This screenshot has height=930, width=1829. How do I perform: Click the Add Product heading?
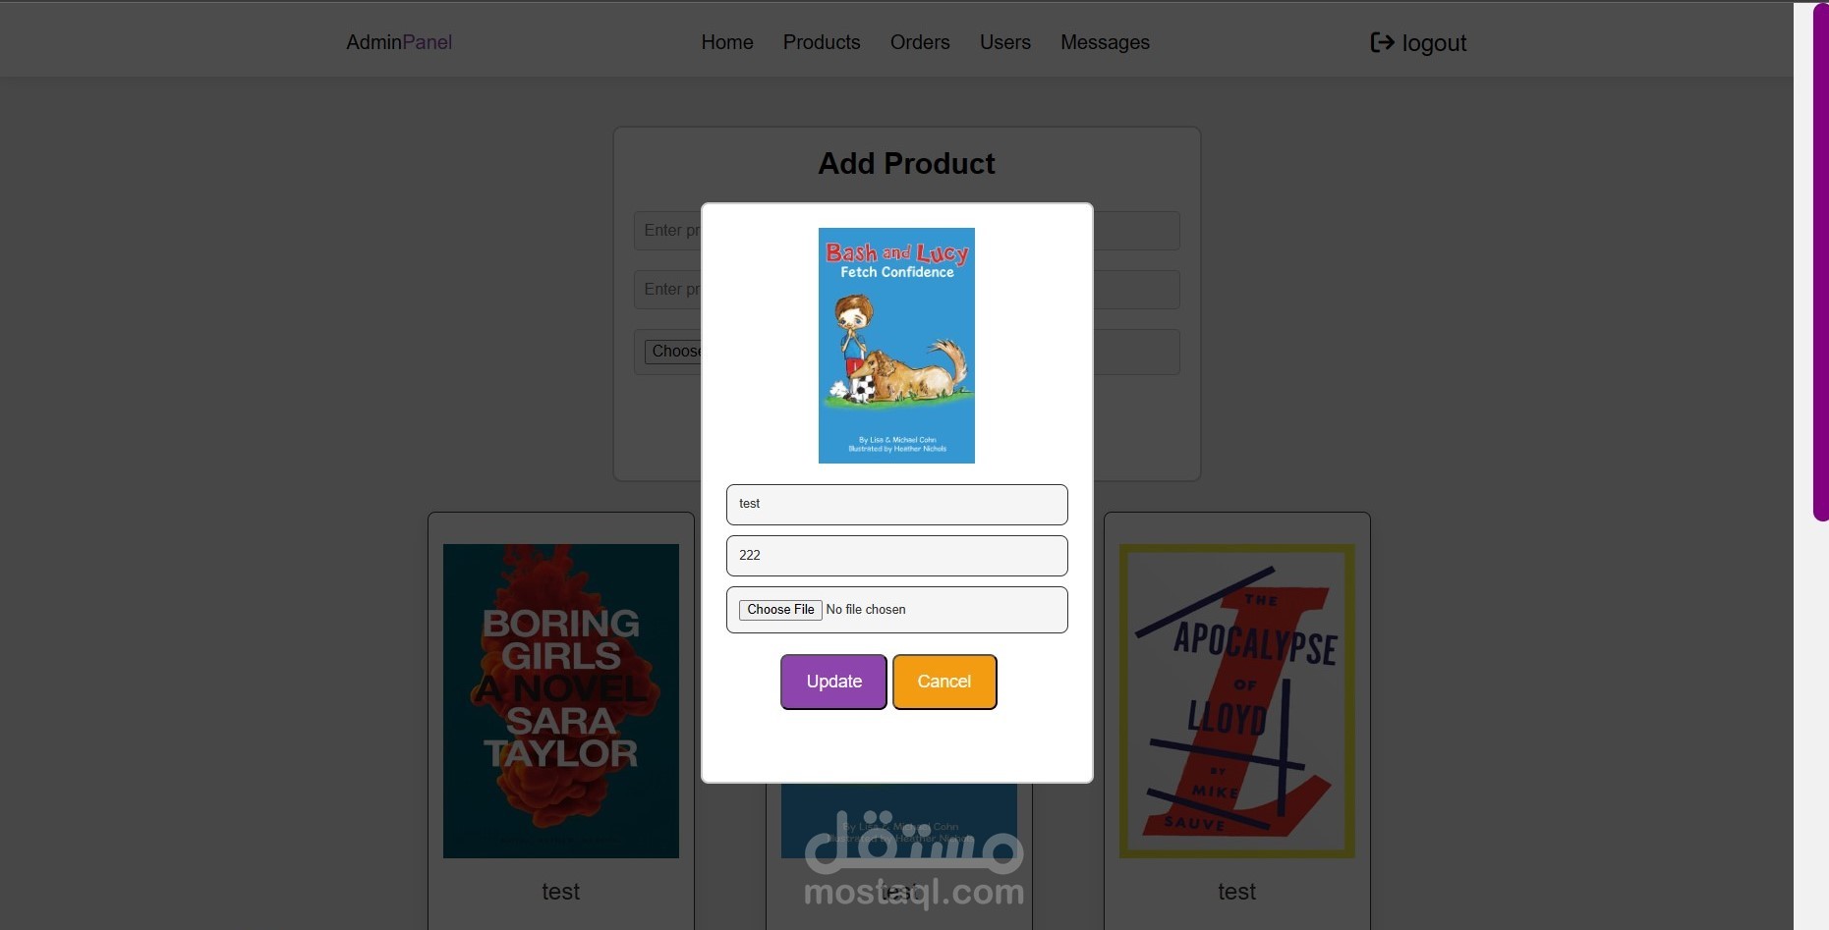tap(906, 163)
